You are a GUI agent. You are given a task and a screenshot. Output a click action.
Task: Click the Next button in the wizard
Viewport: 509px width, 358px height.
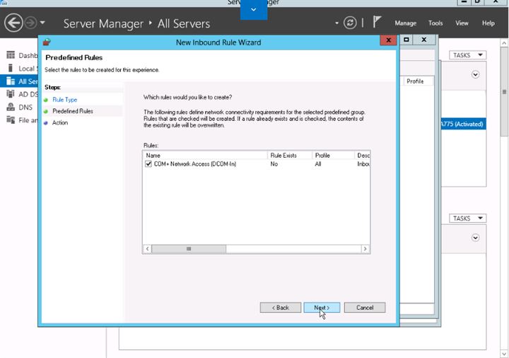[x=322, y=308]
